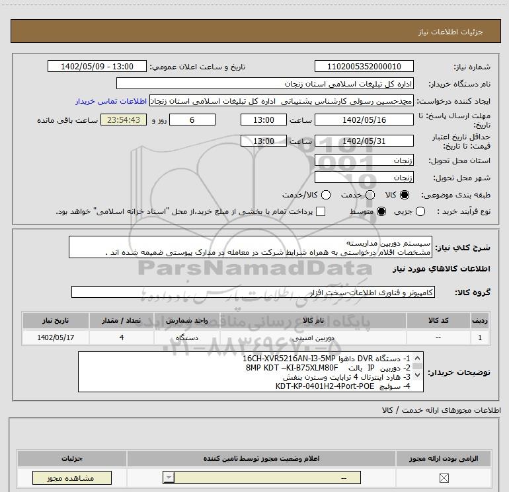Click the کد کالا column header

(x=438, y=320)
